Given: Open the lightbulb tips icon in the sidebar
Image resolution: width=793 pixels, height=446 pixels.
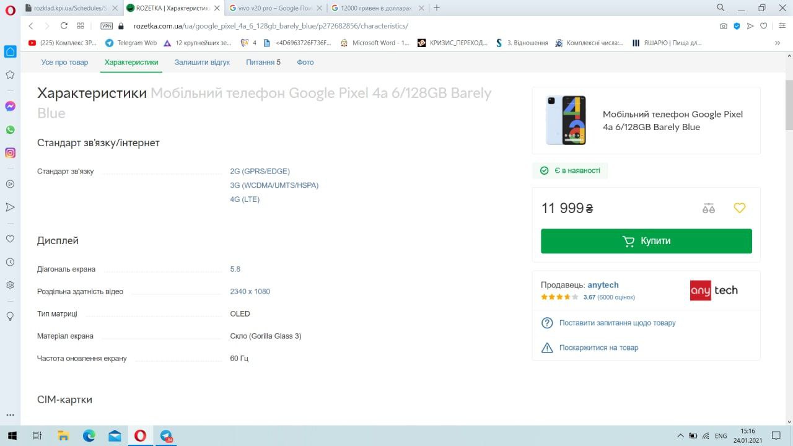Looking at the screenshot, I should point(10,316).
